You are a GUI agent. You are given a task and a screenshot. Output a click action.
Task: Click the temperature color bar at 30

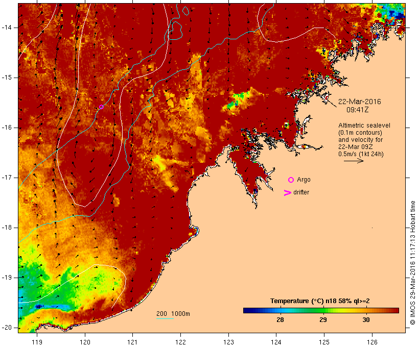tap(366, 310)
